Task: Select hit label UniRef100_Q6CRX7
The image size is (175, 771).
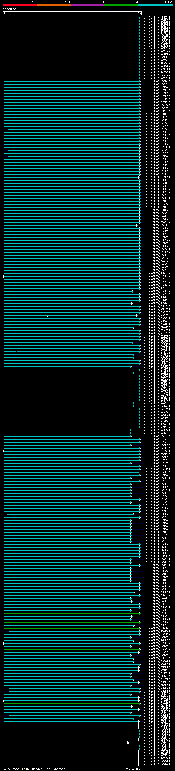Action: tap(157, 718)
